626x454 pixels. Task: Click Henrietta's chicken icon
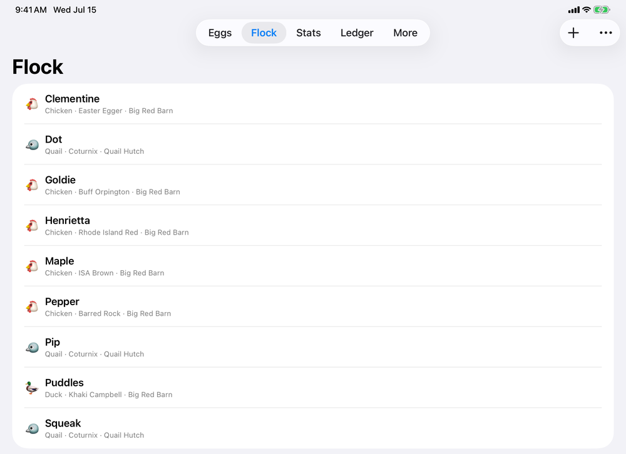(32, 226)
